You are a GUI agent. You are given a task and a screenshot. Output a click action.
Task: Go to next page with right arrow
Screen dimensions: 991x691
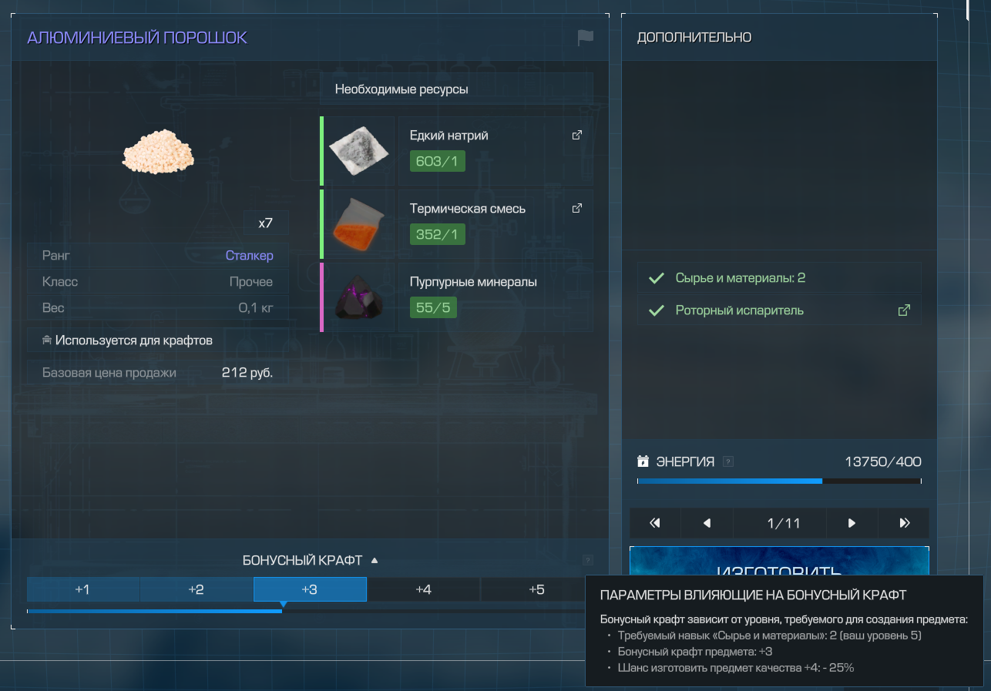[x=852, y=523]
